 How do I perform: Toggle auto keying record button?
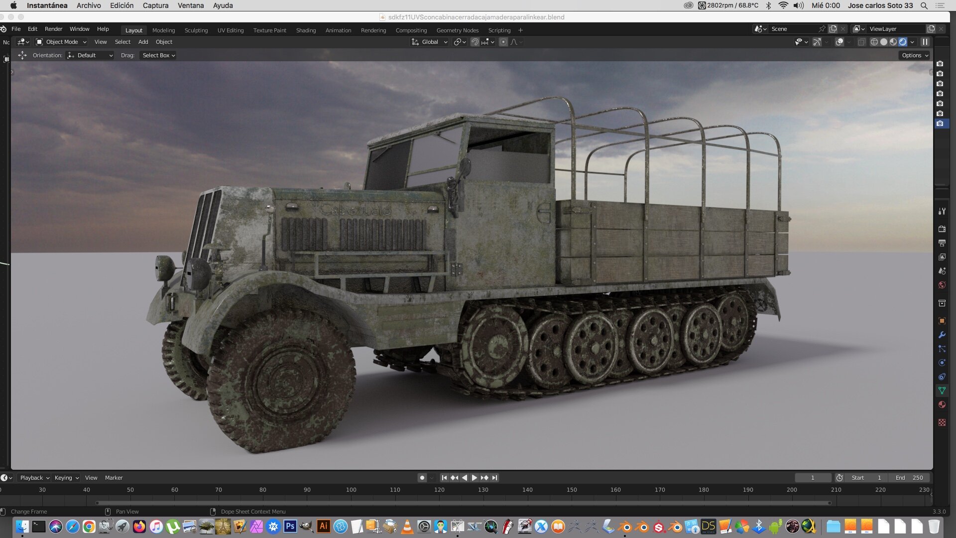coord(422,478)
